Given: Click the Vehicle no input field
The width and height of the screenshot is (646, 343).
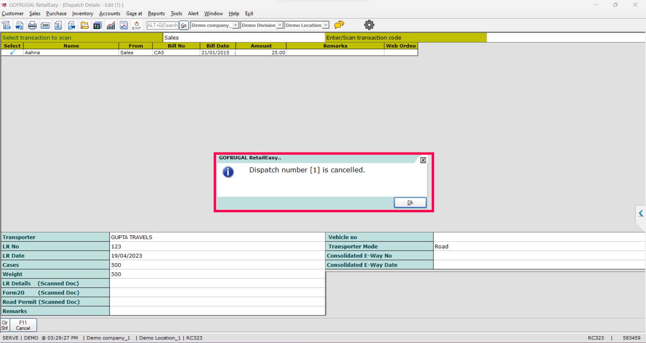Looking at the screenshot, I should pos(539,237).
